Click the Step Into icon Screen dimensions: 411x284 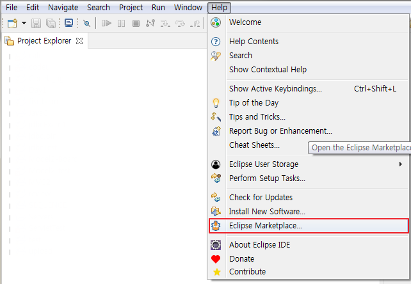[165, 23]
